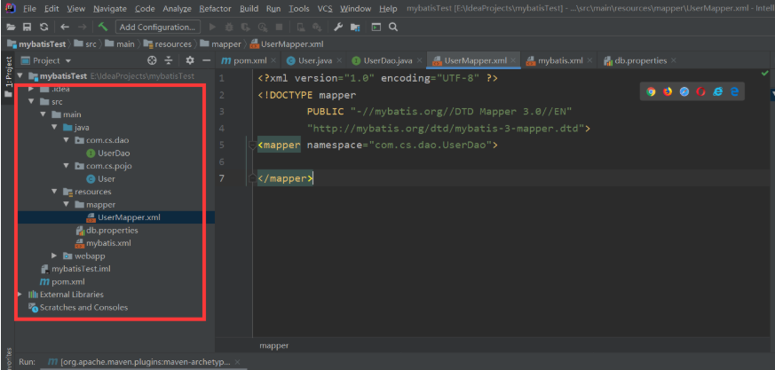Open Project Structure icon
Image resolution: width=775 pixels, height=370 pixels.
355,28
